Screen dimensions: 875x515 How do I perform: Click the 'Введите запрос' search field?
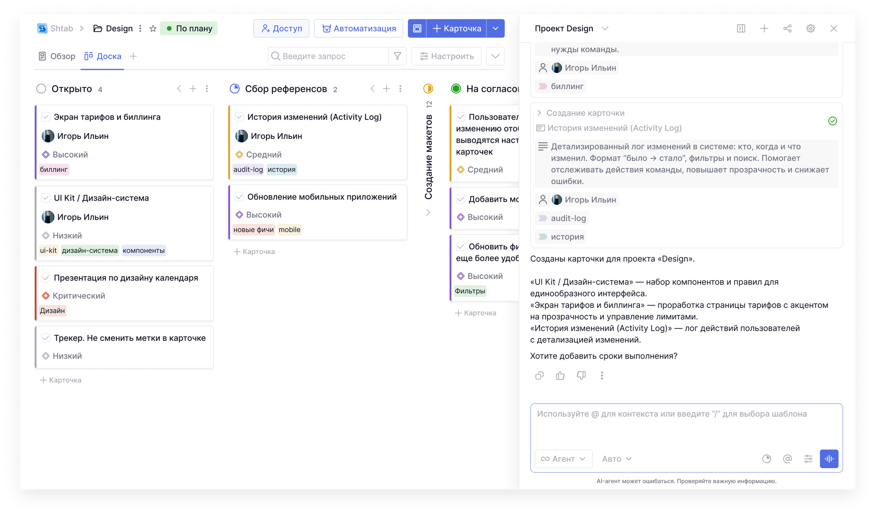[x=328, y=56]
